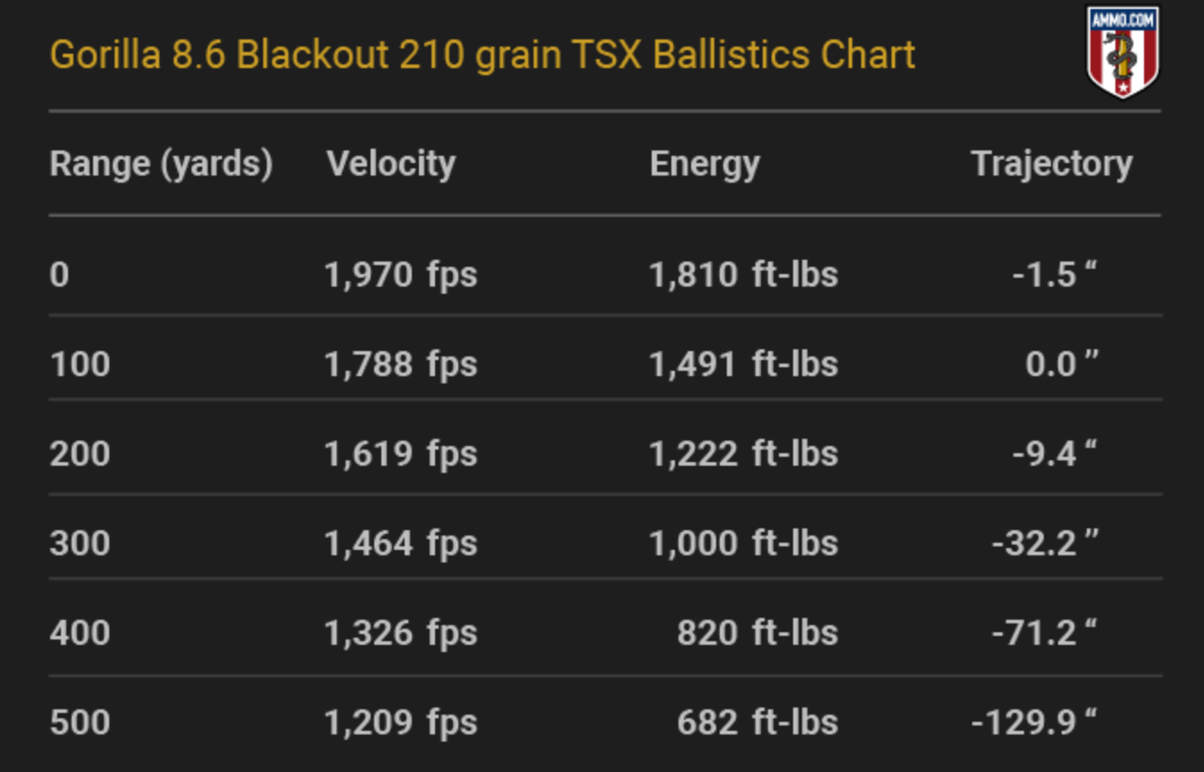Select the Range (yards) column header

161,164
